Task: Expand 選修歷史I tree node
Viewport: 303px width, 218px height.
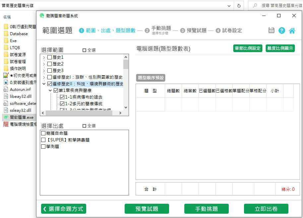Action: coord(44,77)
